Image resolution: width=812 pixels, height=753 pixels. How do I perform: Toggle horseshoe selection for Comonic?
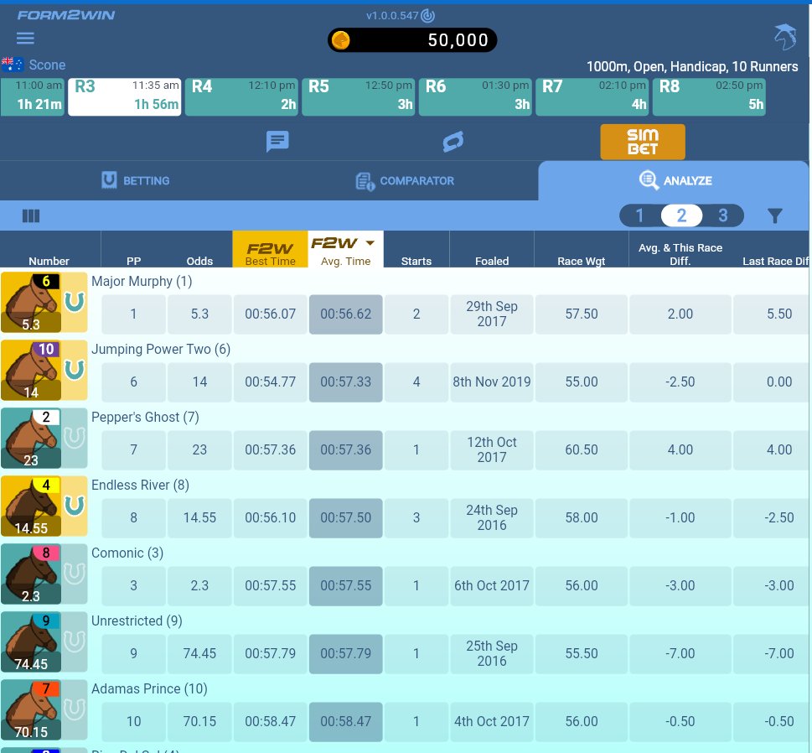(75, 573)
